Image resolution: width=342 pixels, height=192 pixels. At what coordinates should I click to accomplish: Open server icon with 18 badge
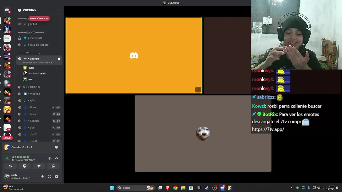[x=7, y=127]
